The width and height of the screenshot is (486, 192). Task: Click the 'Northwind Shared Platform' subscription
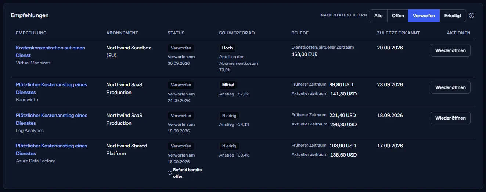[x=127, y=150]
